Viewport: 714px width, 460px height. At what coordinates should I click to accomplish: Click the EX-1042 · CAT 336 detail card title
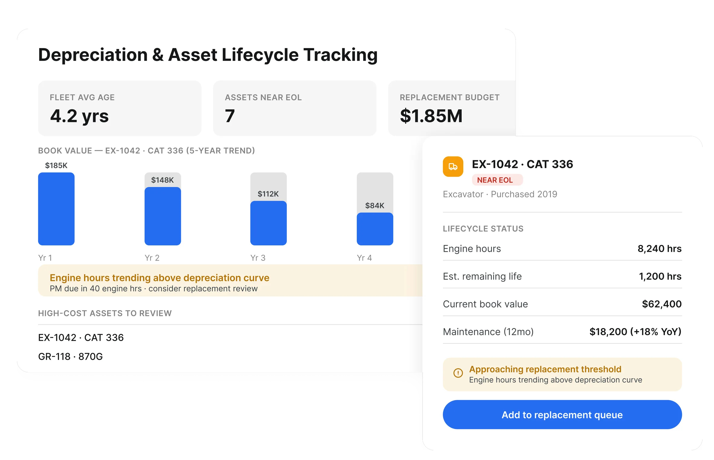(522, 164)
